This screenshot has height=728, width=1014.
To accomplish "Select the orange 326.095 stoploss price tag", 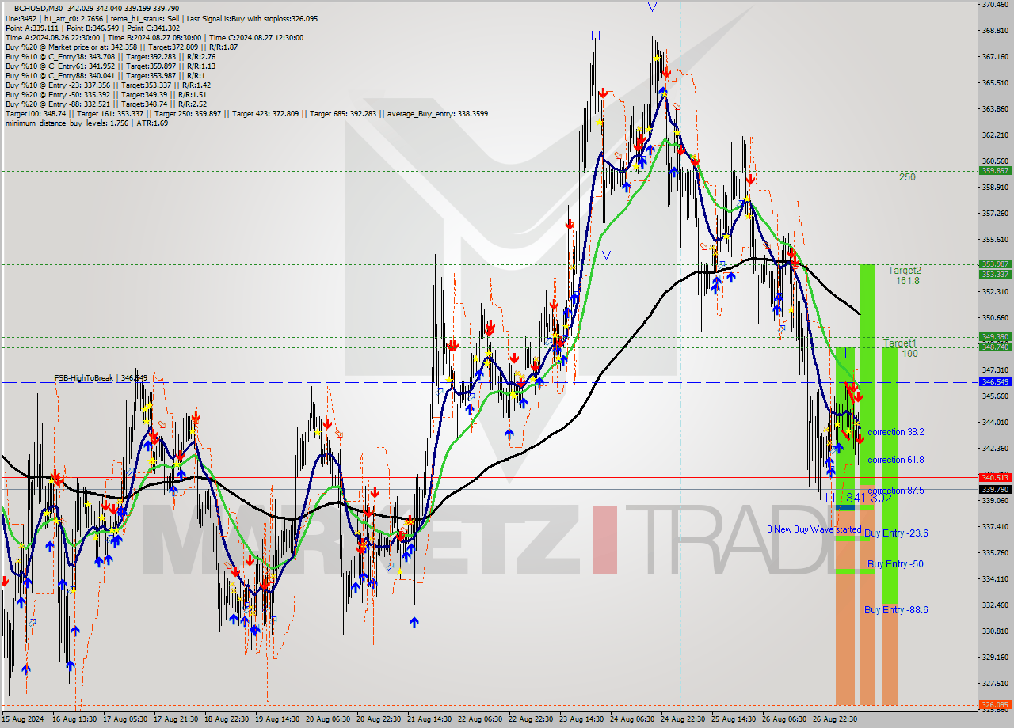I will (x=995, y=704).
